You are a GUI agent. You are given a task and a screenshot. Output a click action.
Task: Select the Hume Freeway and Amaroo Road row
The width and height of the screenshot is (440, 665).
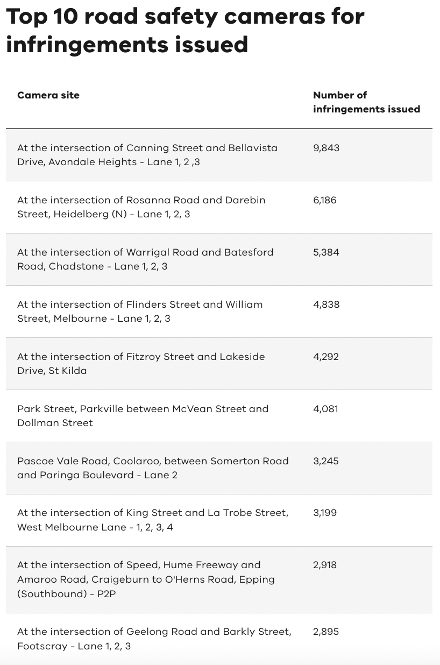[x=146, y=579]
